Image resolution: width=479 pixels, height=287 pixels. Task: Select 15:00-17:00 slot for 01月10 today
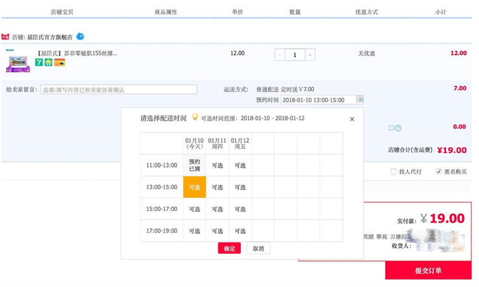coord(194,209)
